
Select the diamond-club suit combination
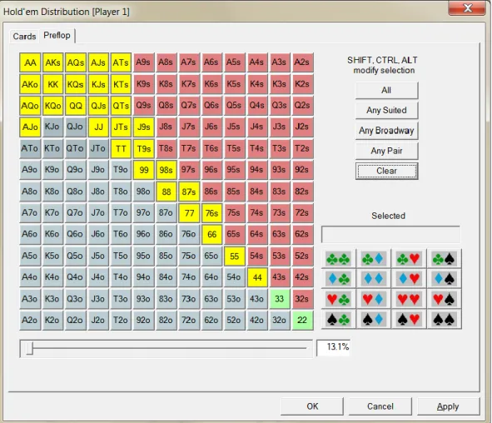[x=338, y=279]
